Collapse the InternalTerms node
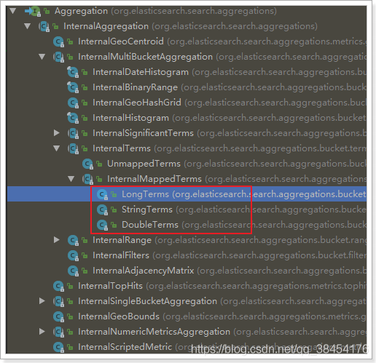This screenshot has width=376, height=363. (56, 148)
